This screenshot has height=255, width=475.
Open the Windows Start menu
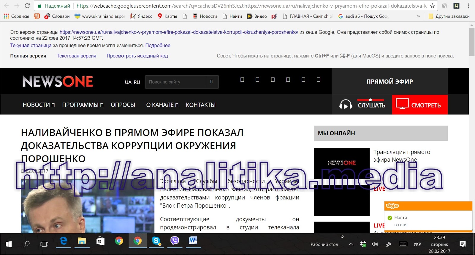[x=9, y=244]
